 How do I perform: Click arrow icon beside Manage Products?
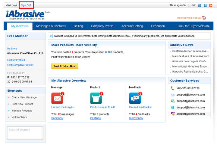(x=8, y=111)
